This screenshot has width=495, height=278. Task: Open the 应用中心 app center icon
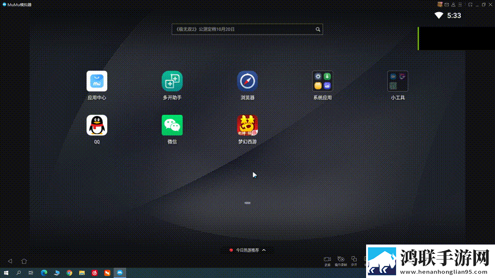coord(96,81)
